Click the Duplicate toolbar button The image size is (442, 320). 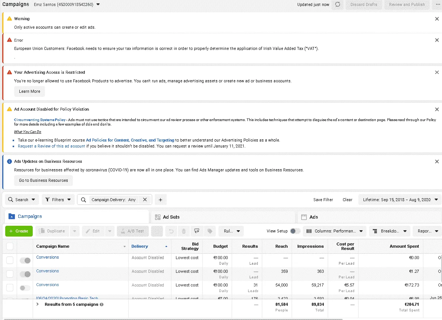[52, 231]
